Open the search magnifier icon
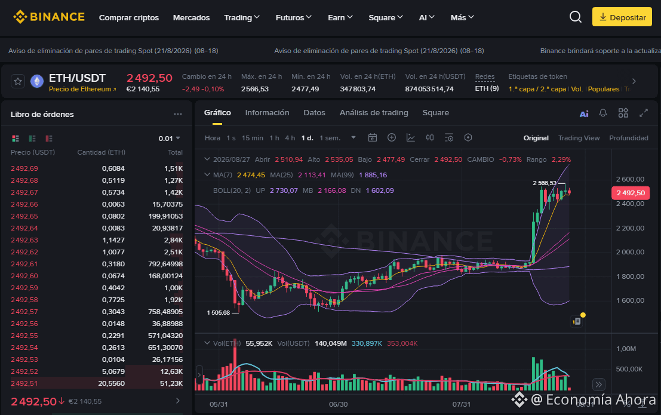Screen dimensions: 661x415 coord(576,17)
